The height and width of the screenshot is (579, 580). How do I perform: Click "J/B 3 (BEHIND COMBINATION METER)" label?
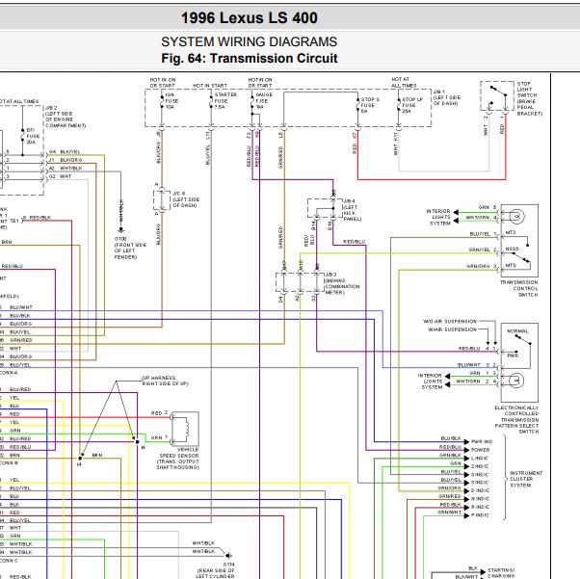tap(342, 283)
